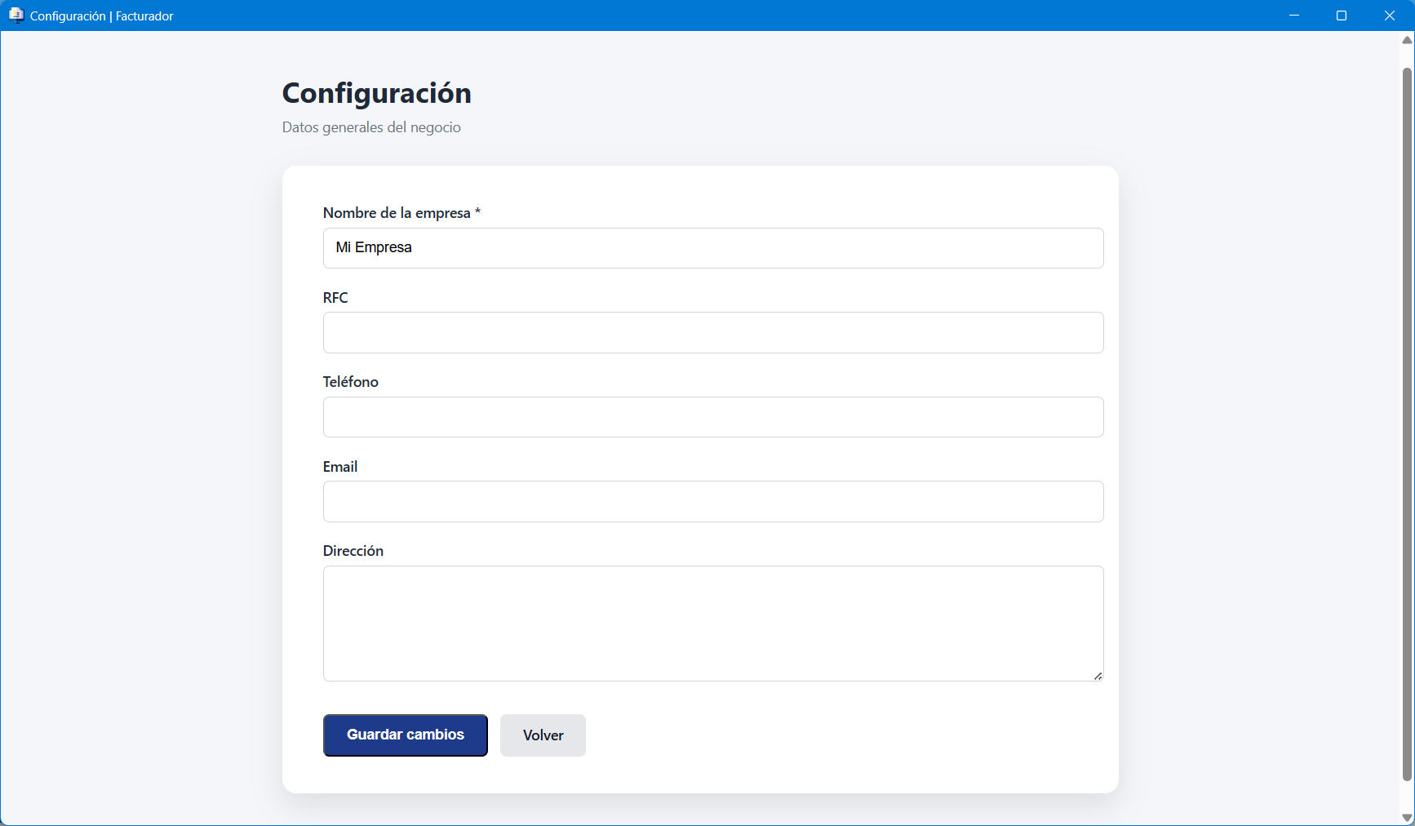This screenshot has width=1415, height=826.
Task: Click the scrollbar up arrow
Action: [x=1407, y=39]
